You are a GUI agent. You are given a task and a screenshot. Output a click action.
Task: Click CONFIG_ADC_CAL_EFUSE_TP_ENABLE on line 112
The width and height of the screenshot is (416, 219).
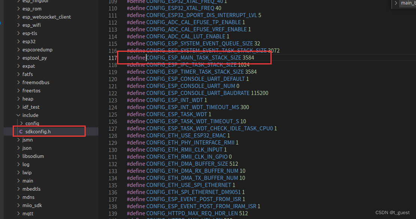coord(194,22)
